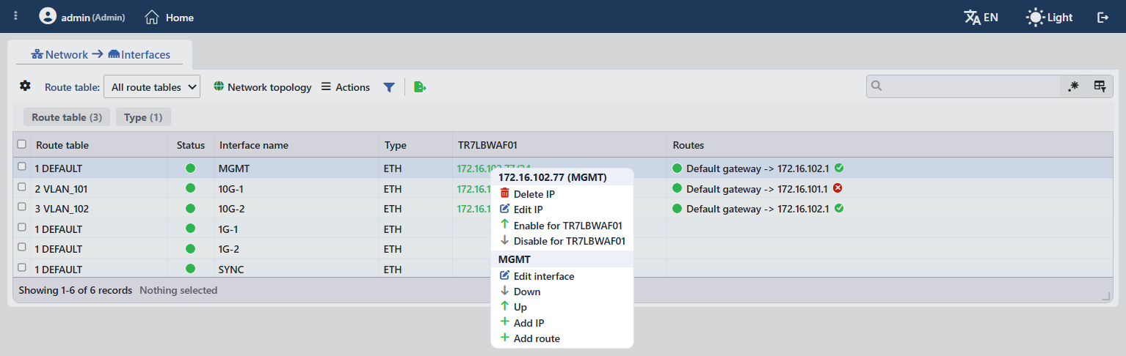This screenshot has width=1126, height=356.
Task: Click the Route table (3) filter chip
Action: (67, 117)
